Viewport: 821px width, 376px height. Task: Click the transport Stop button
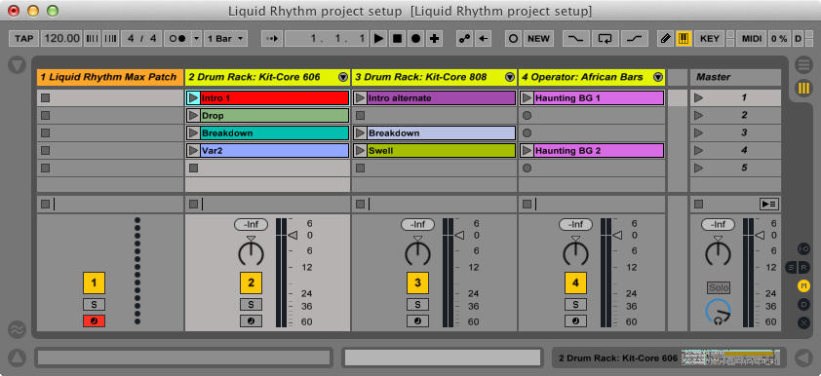click(398, 39)
